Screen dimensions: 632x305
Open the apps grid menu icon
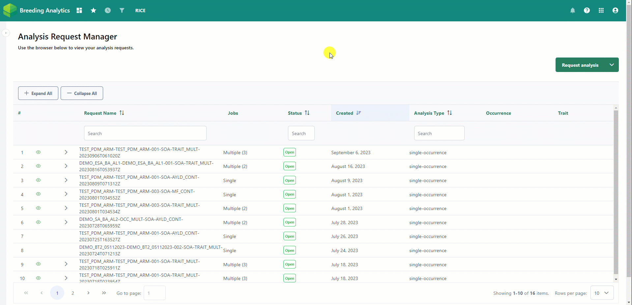coord(601,10)
